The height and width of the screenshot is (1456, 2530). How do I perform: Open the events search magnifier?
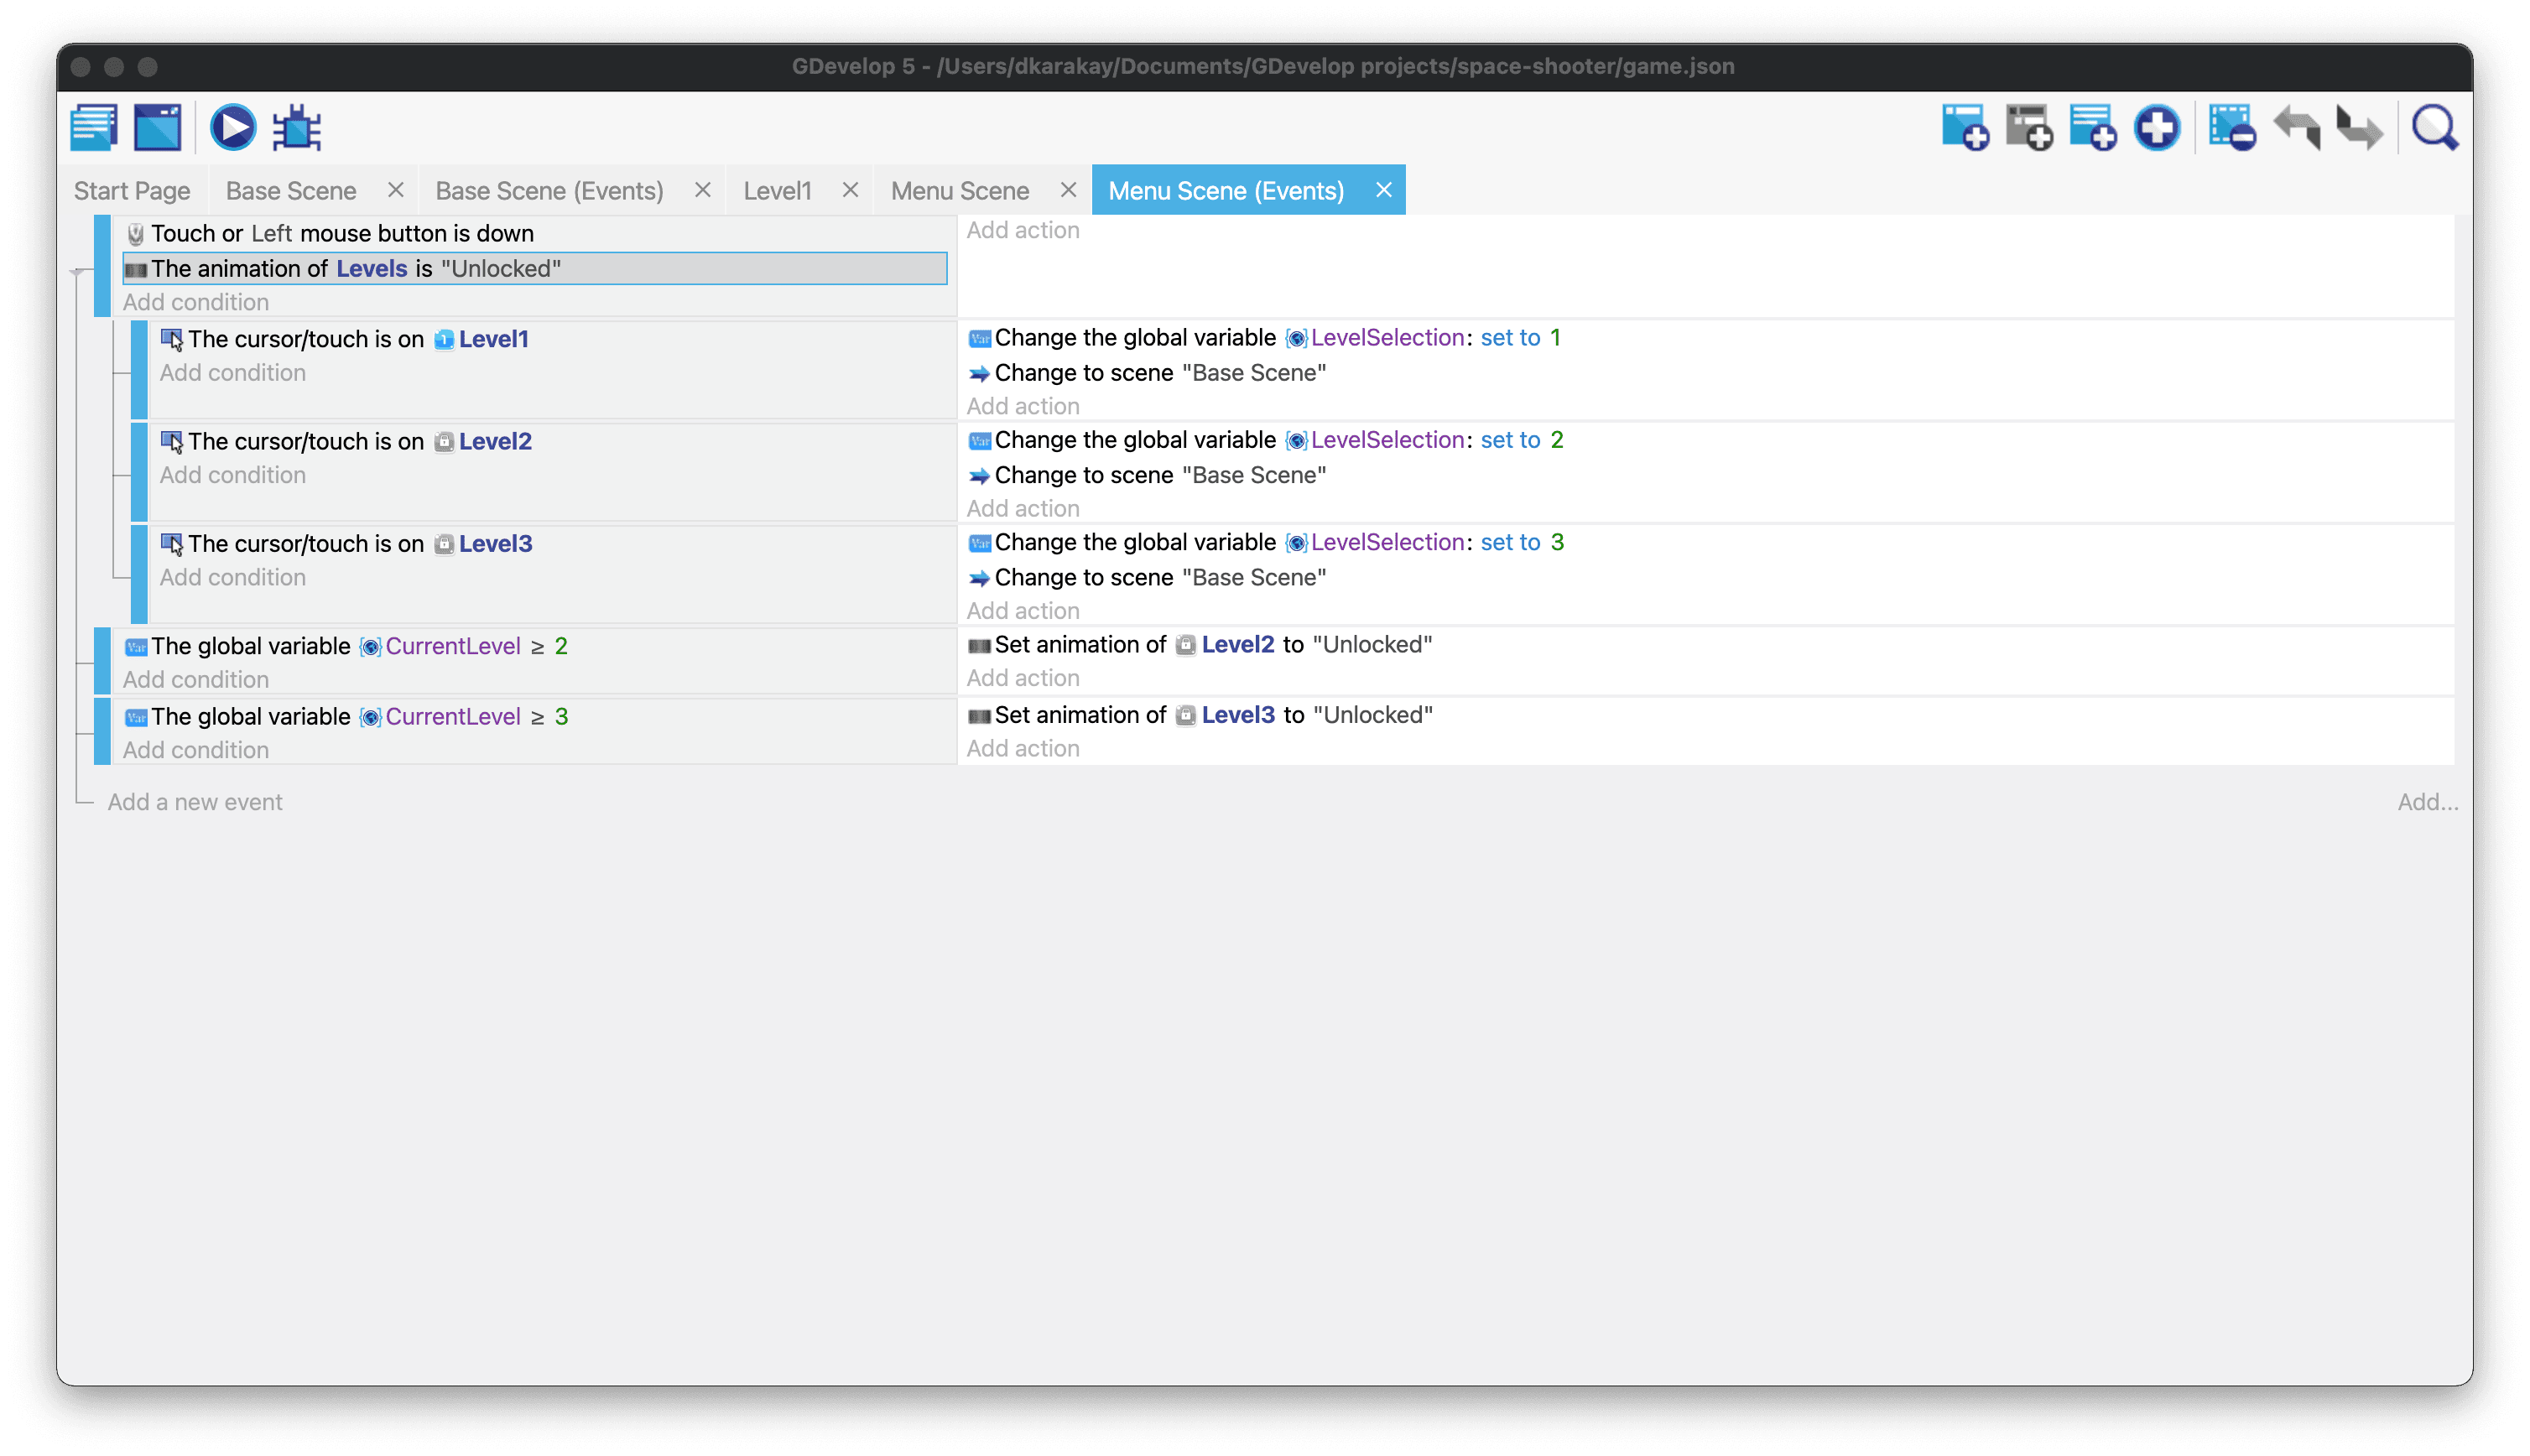coord(2435,128)
